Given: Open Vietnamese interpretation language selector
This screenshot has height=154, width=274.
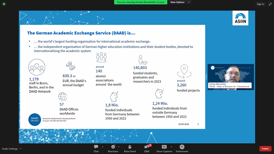Looking at the screenshot, I should (182, 149).
